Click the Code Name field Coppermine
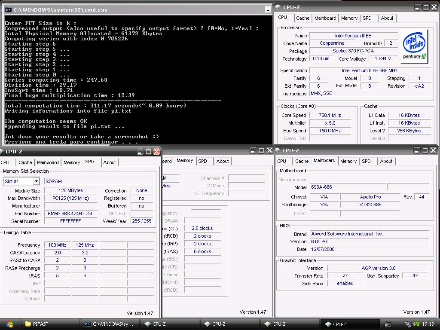This screenshot has width=440, height=330. coord(332,43)
